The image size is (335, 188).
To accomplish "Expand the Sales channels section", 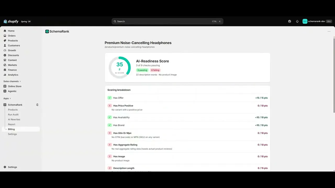I will [x=12, y=81].
